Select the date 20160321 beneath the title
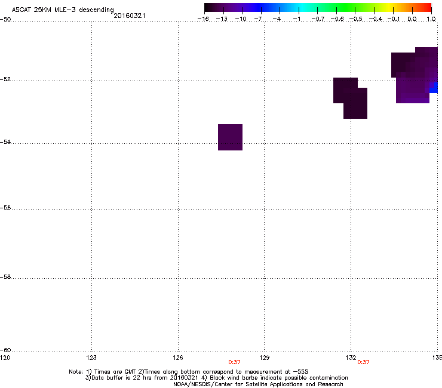The width and height of the screenshot is (442, 388). [130, 16]
